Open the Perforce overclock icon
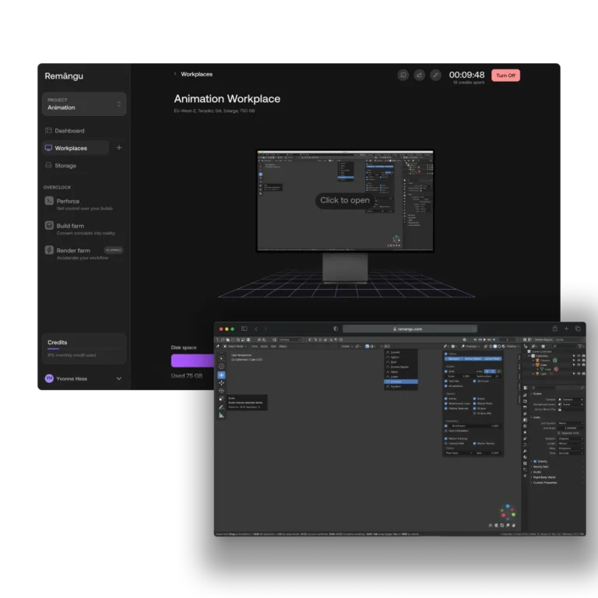Screen dimensions: 598x598 [49, 202]
